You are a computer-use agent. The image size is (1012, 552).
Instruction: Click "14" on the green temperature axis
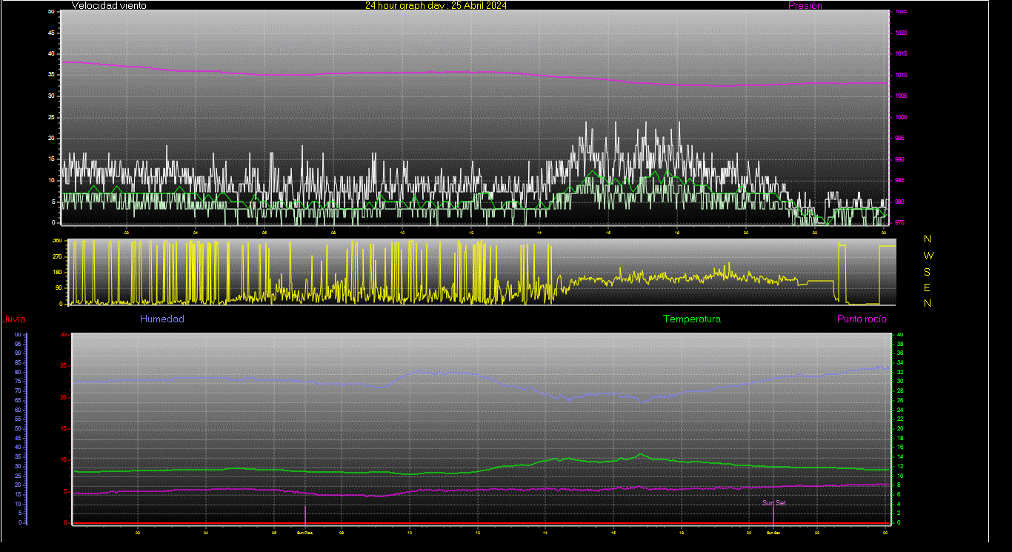click(899, 456)
